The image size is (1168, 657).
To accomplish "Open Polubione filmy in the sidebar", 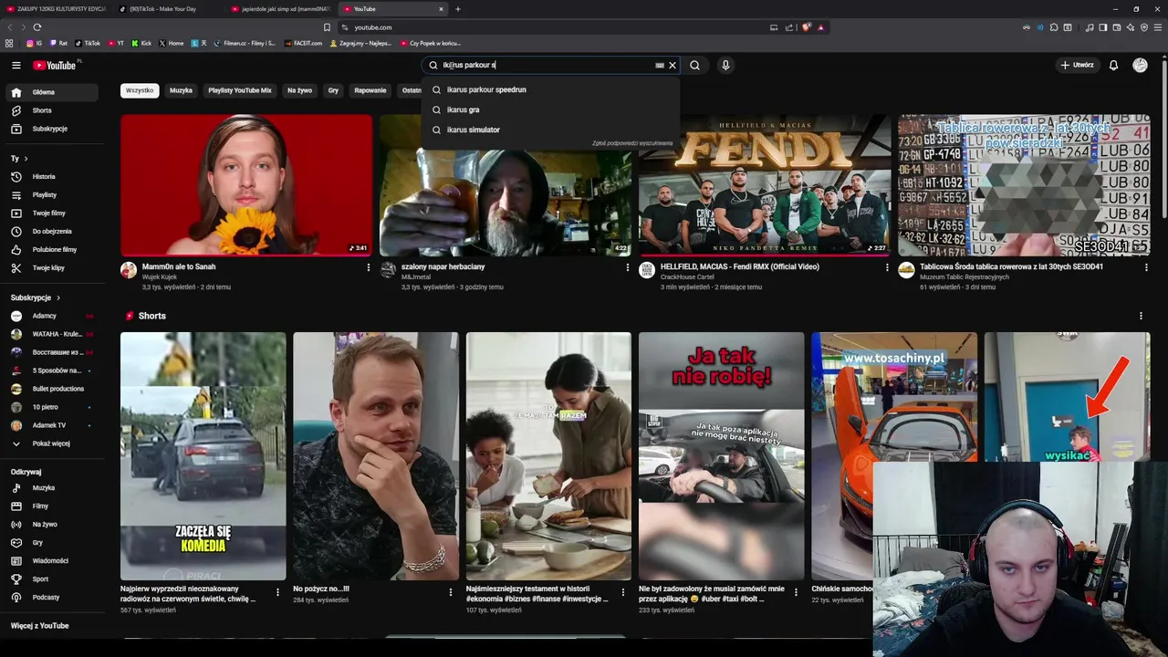I will pyautogui.click(x=53, y=249).
